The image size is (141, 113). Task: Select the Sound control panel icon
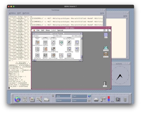coord(77,49)
